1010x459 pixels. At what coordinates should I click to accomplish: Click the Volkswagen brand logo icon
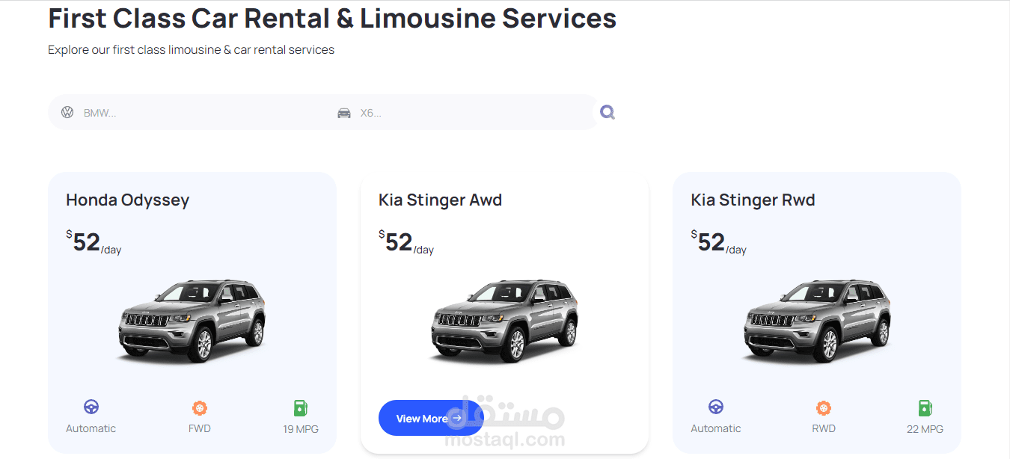(67, 112)
